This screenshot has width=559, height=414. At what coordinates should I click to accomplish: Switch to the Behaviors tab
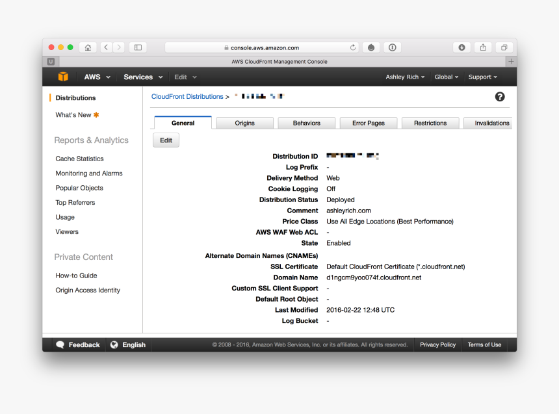307,123
